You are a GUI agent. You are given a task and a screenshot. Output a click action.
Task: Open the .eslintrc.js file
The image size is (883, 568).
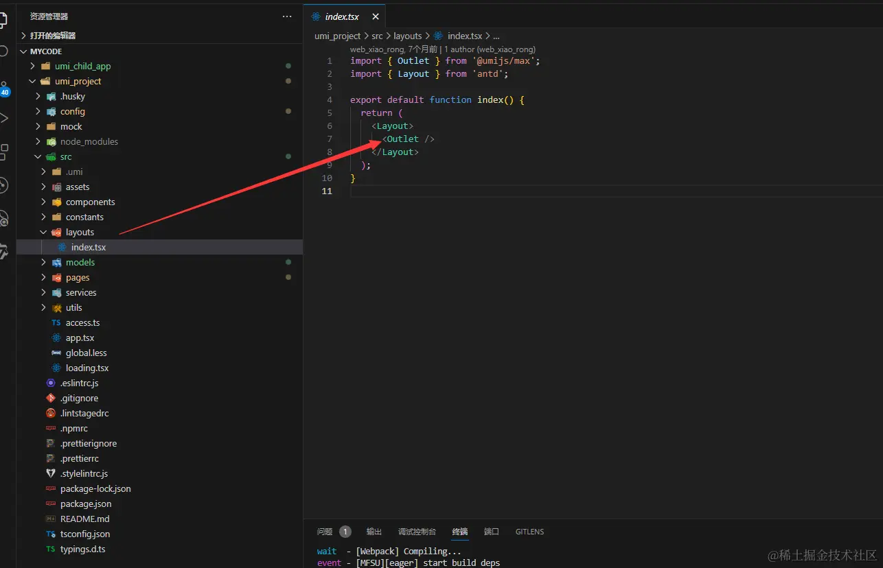point(159,383)
